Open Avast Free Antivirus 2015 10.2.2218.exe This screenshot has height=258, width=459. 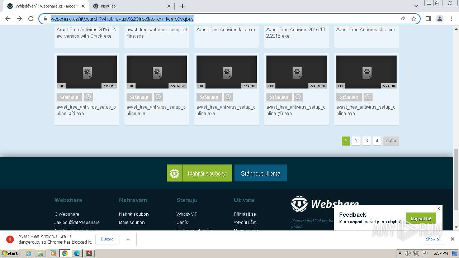pos(296,33)
